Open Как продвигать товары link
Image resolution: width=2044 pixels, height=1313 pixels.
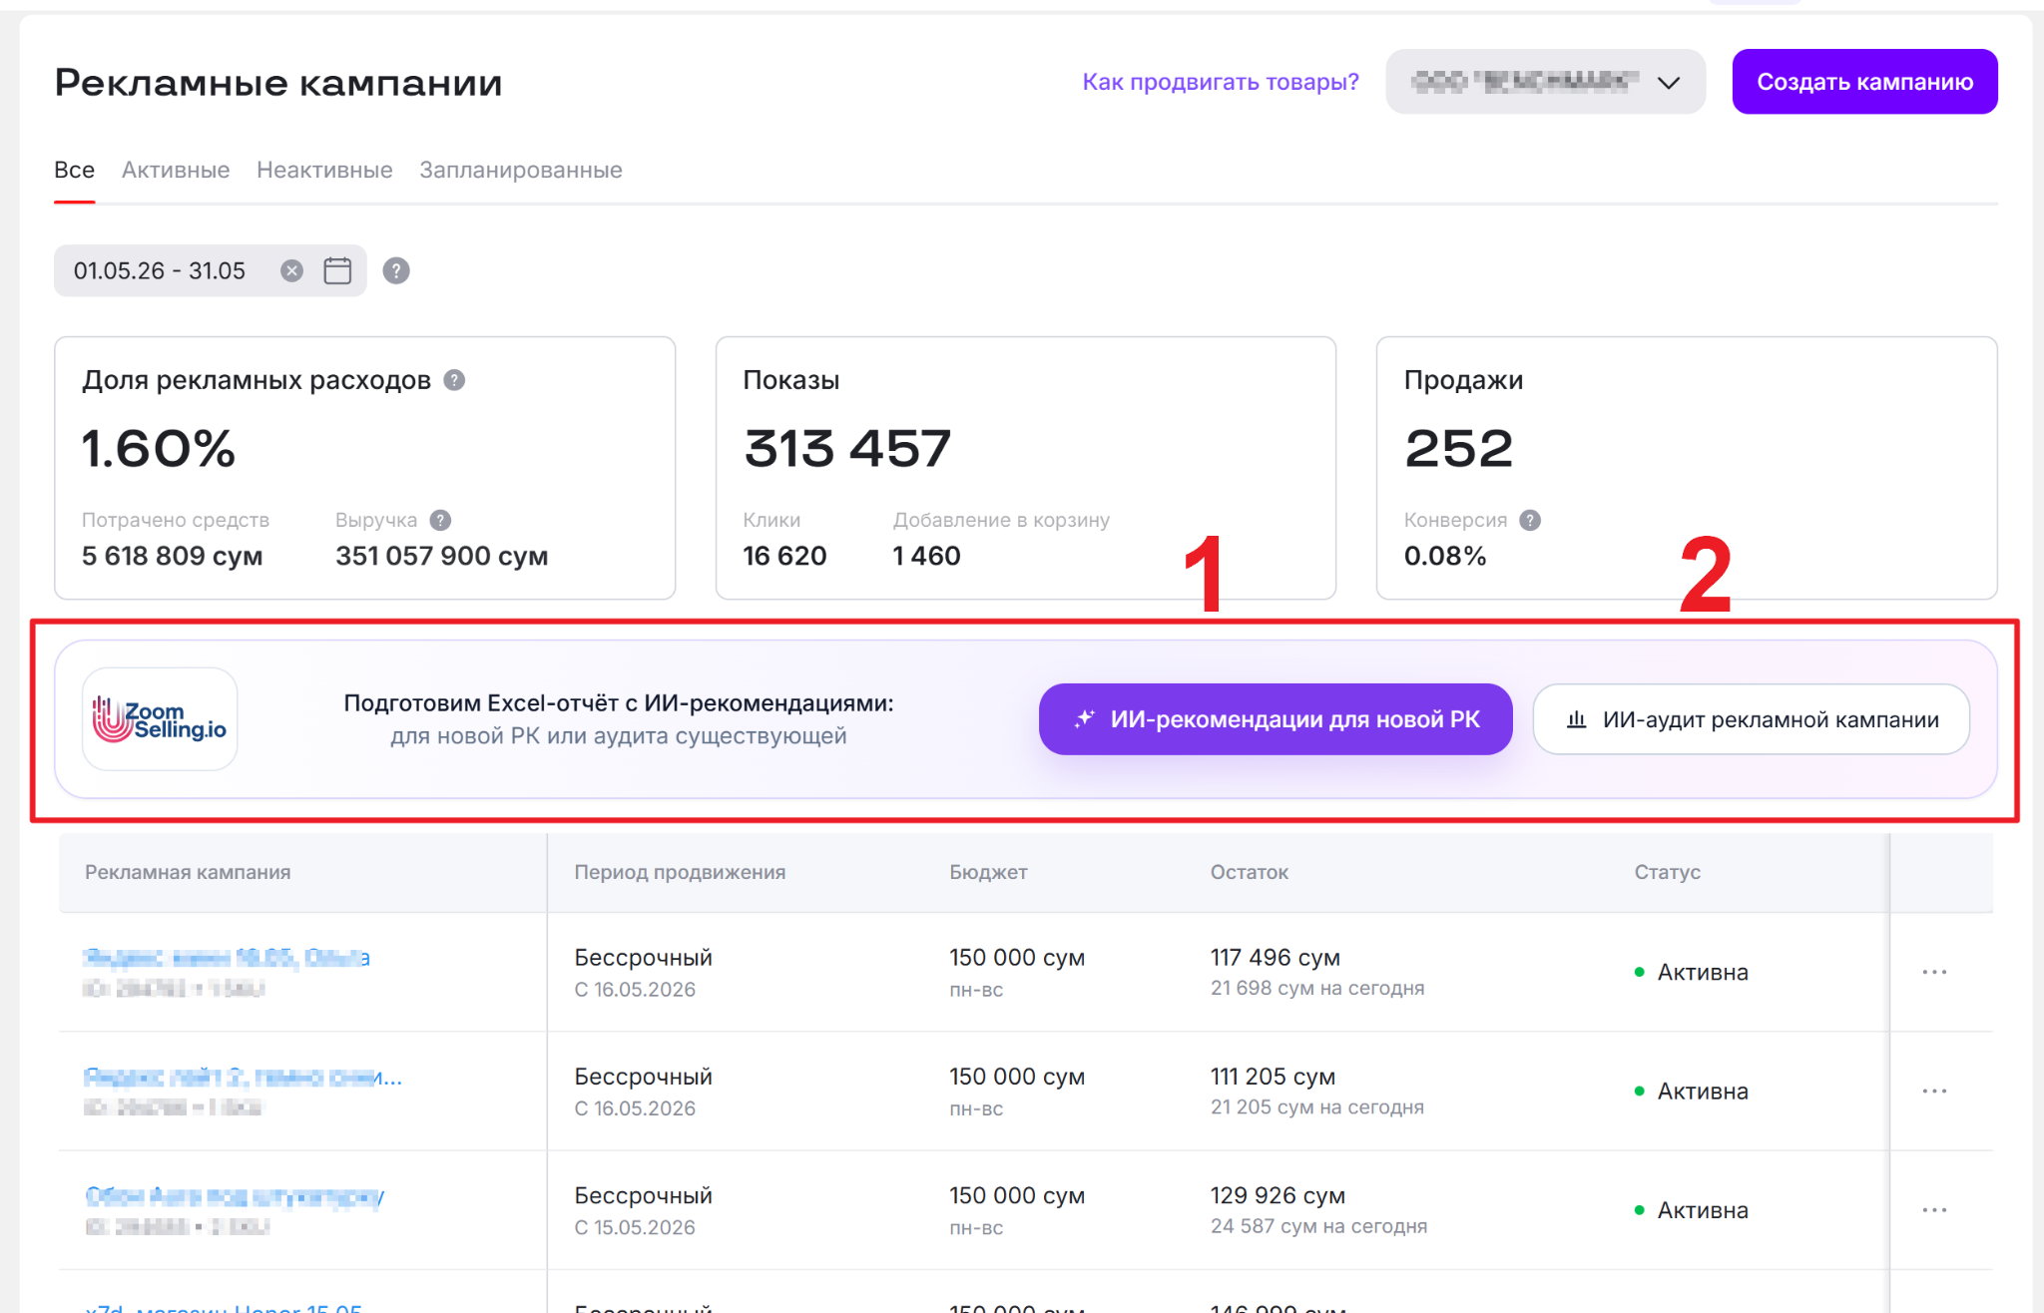pos(1221,82)
